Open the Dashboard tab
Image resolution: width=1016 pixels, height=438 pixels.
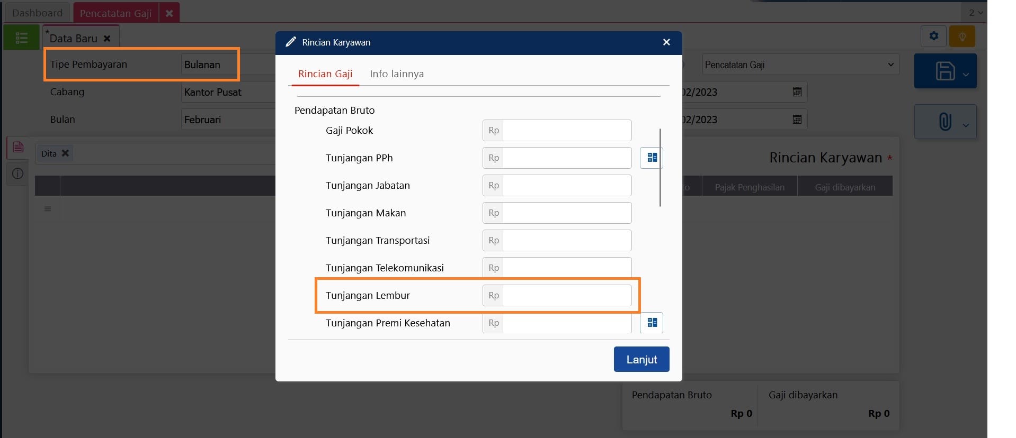[x=37, y=13]
